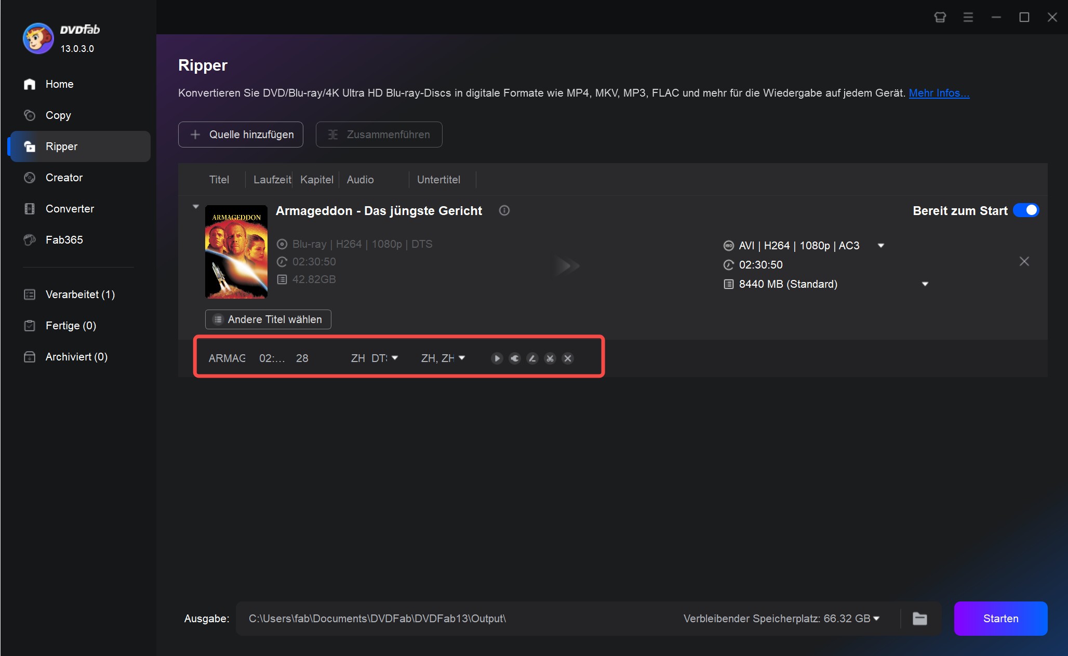Click the remove X icon for ARMAG title
1068x656 pixels.
[568, 358]
